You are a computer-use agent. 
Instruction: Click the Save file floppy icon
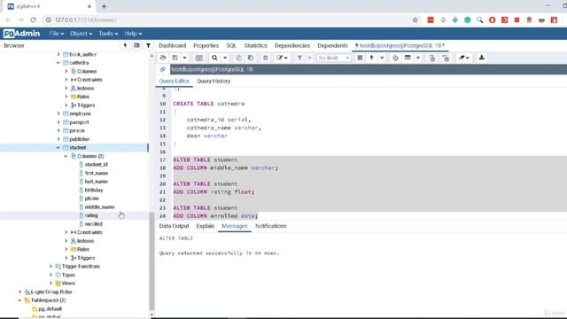tap(175, 58)
